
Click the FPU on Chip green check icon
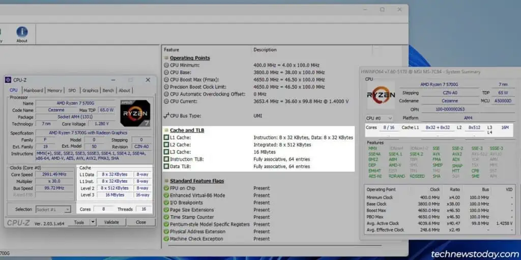[166, 188]
